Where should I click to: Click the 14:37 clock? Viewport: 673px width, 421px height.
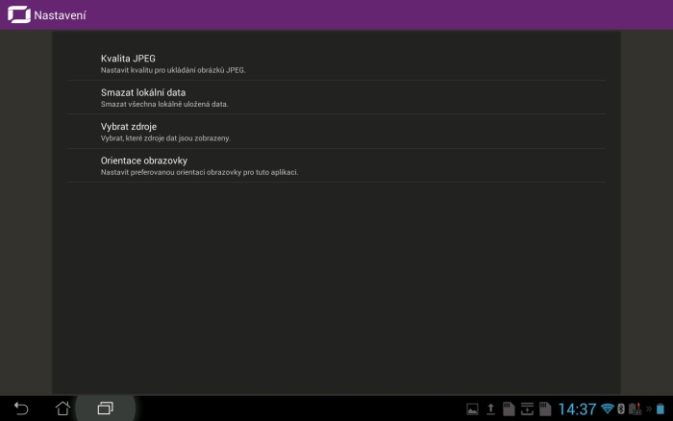click(577, 409)
